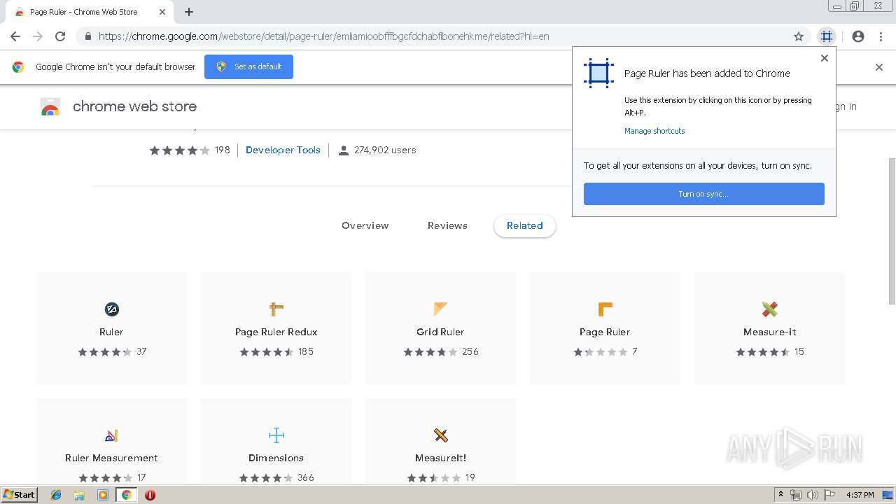Open the media player taskbar icon

coord(102,495)
